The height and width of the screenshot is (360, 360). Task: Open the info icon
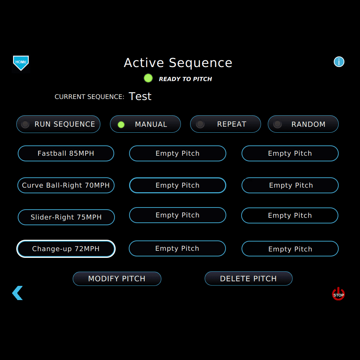[339, 62]
